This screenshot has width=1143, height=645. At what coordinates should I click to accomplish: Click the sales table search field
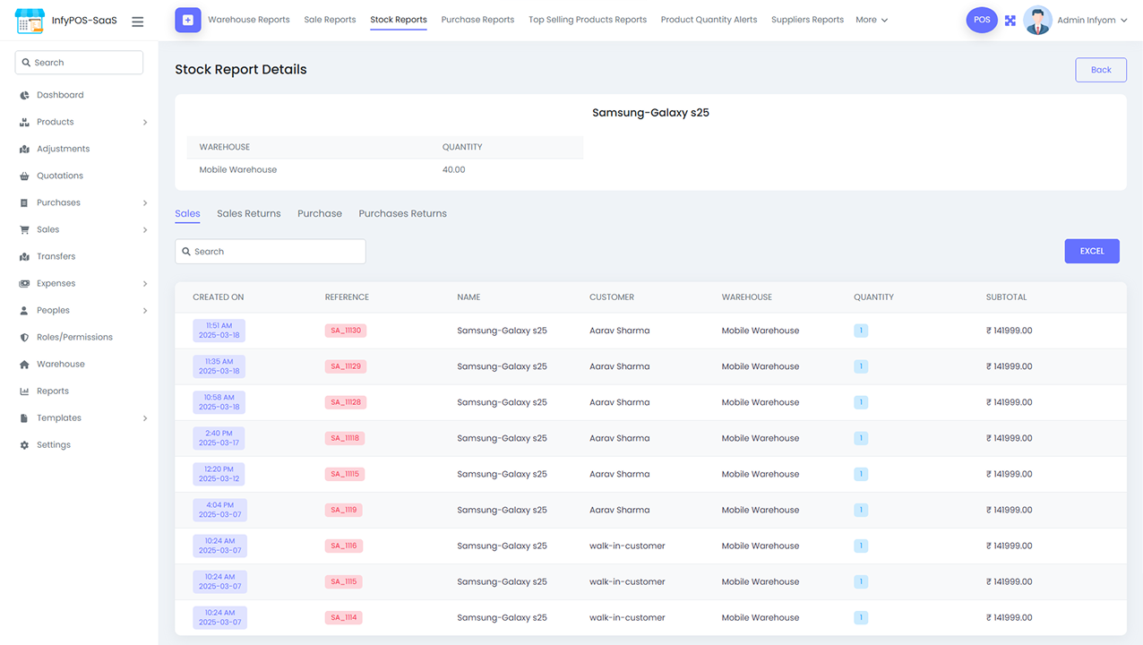click(270, 251)
